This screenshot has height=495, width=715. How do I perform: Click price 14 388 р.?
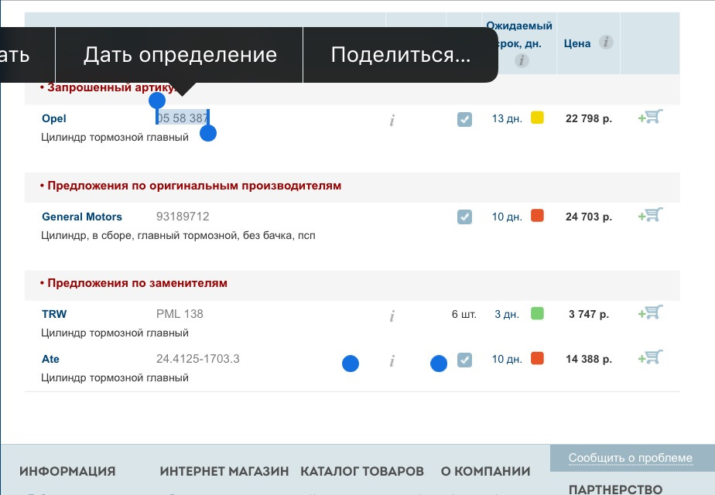pos(588,359)
